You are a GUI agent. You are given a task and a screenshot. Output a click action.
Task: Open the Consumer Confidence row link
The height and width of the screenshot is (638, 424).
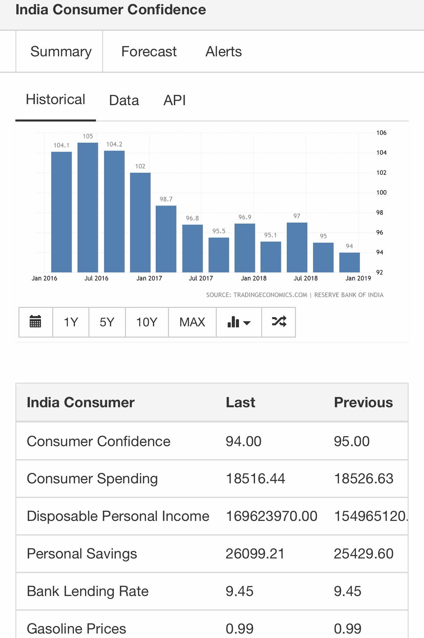pyautogui.click(x=98, y=441)
